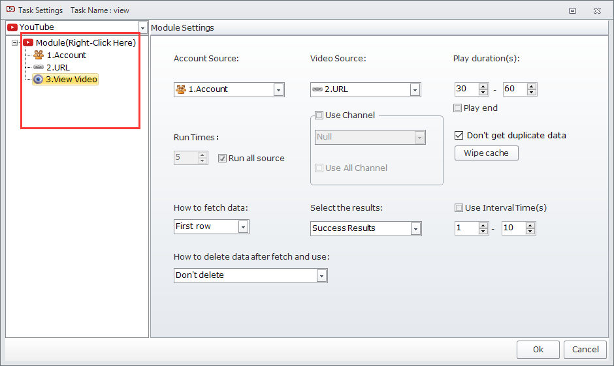Expand the How to fetch data dropdown
The width and height of the screenshot is (614, 366).
point(243,227)
